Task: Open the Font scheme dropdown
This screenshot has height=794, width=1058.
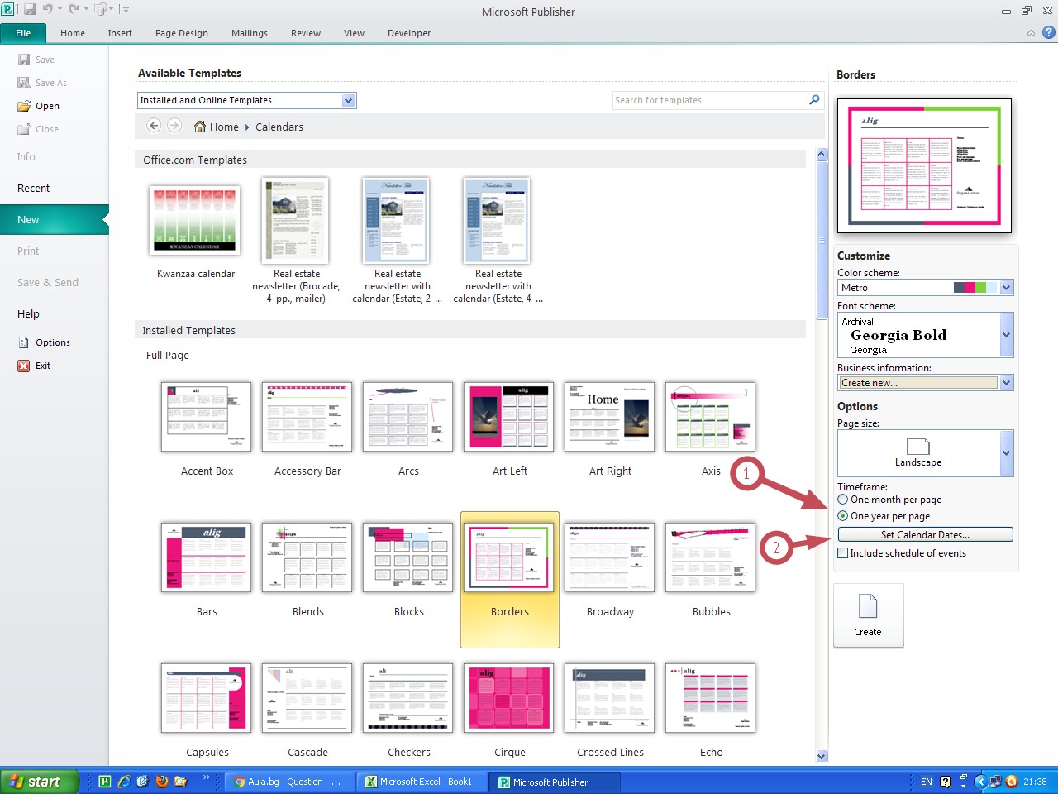Action: pyautogui.click(x=1006, y=335)
